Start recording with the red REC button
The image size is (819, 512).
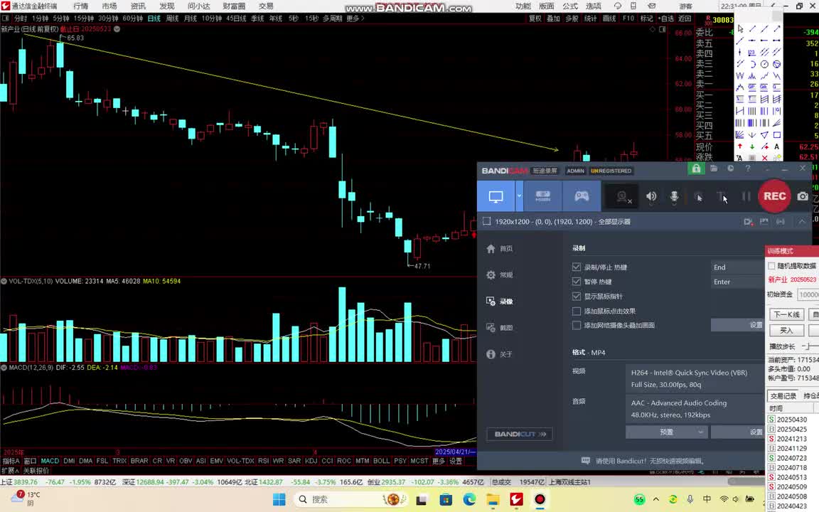coord(774,196)
